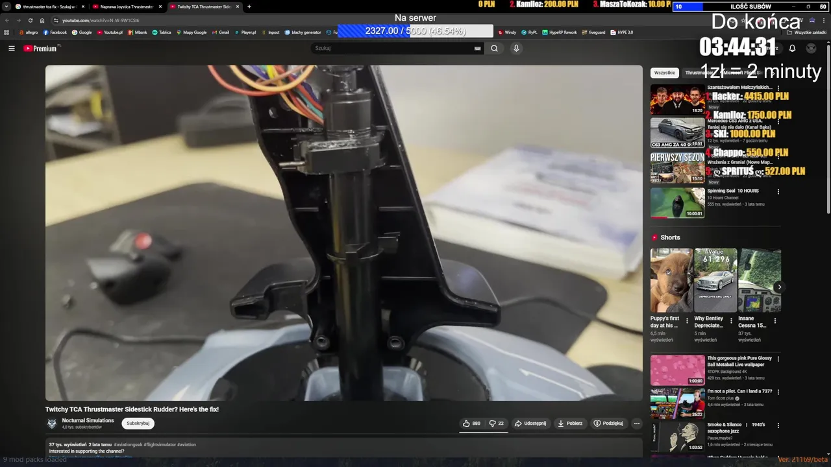This screenshot has width=831, height=467.
Task: Open the Mapy Google bookmark
Action: (x=192, y=32)
